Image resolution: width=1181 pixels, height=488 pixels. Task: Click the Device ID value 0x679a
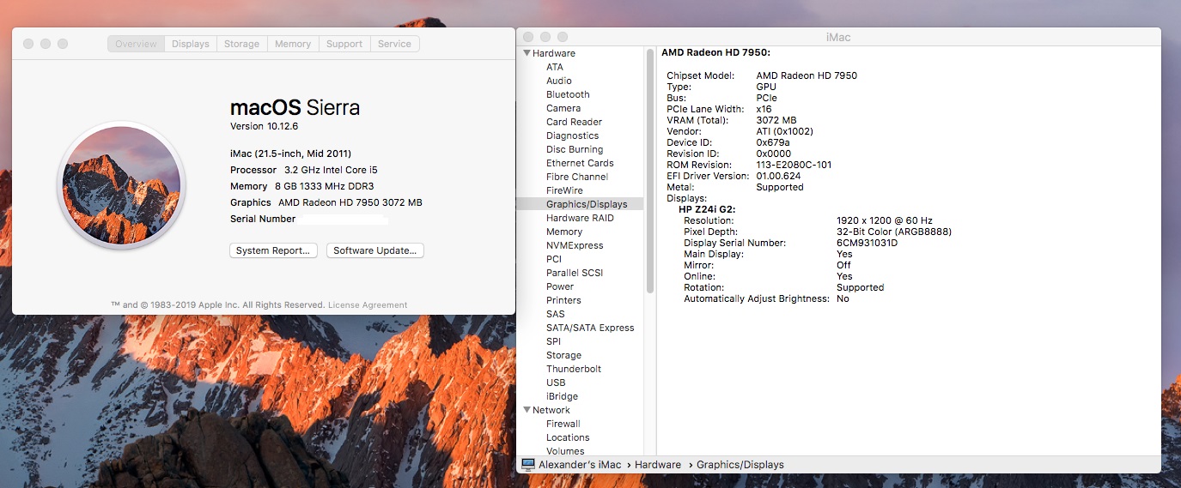(774, 142)
